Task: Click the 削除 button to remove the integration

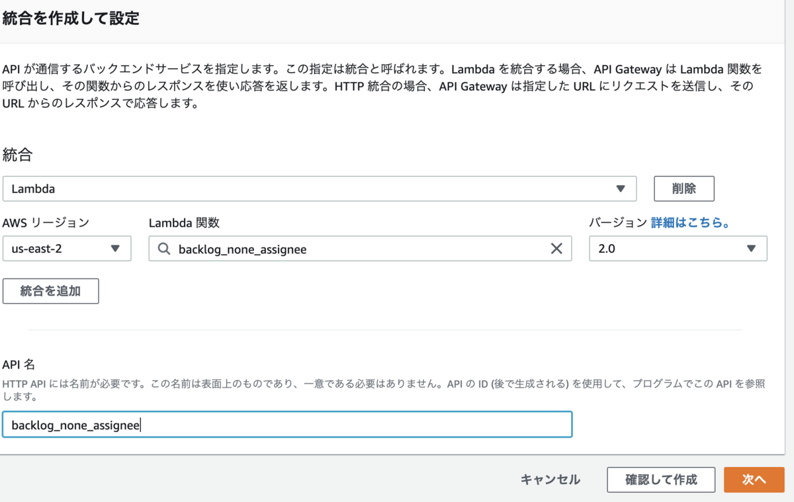Action: point(684,188)
